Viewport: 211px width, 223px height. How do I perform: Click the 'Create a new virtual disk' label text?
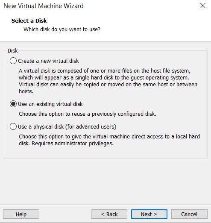tap(48, 61)
